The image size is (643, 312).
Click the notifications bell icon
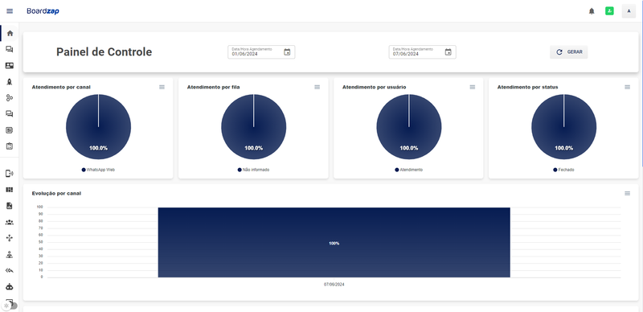coord(592,11)
